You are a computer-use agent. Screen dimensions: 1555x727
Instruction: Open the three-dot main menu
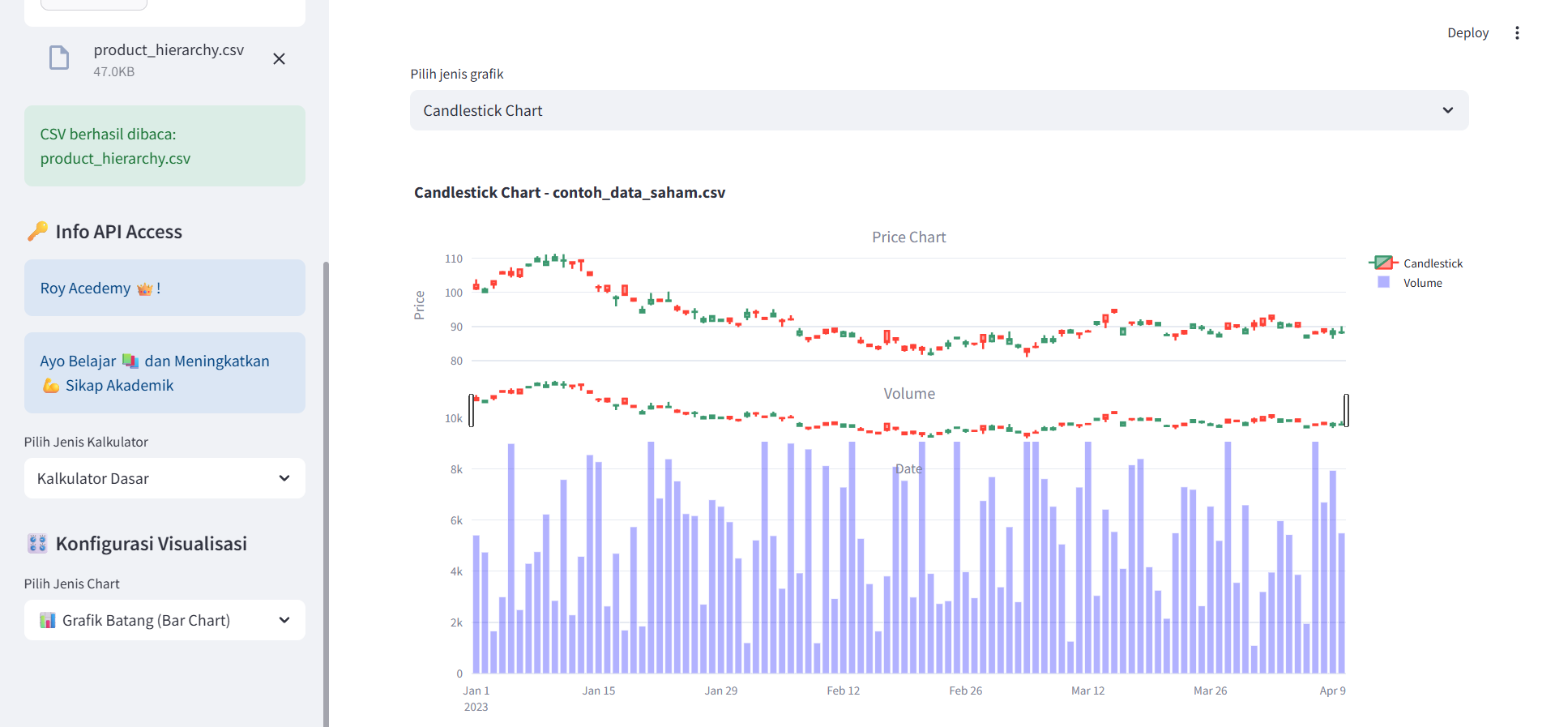point(1517,33)
